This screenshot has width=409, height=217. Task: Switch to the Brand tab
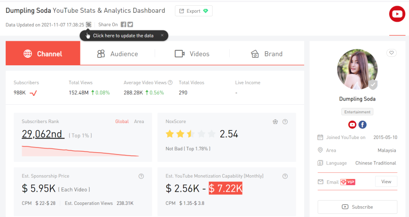(x=267, y=54)
